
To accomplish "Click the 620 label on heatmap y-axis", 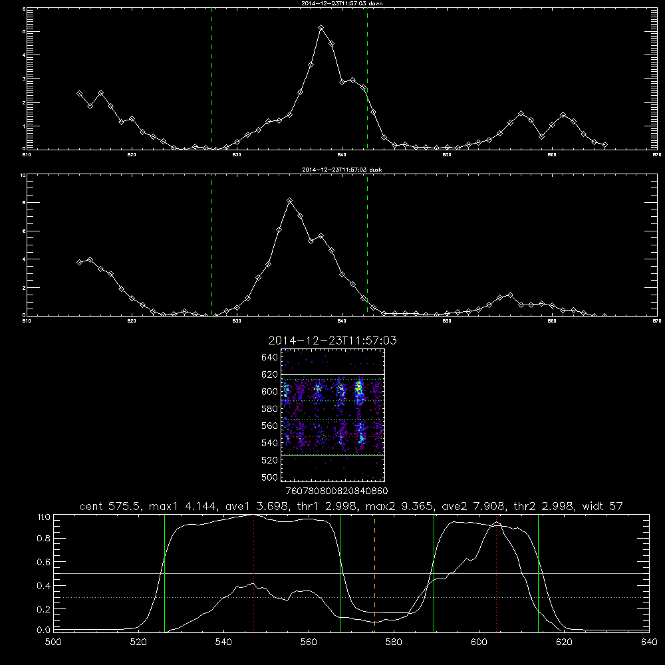I will pos(270,374).
